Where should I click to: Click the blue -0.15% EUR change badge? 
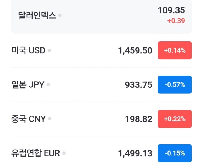tap(175, 153)
